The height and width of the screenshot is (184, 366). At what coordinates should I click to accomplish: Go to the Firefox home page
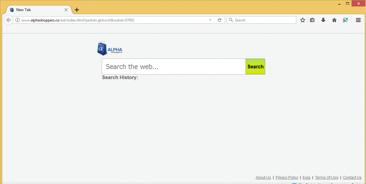334,20
